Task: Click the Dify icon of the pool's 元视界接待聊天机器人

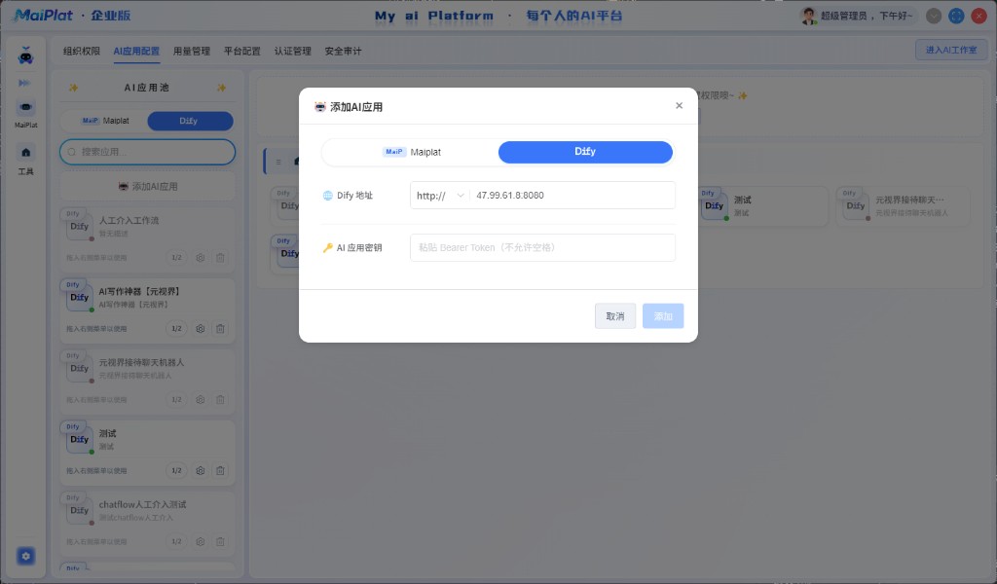Action: click(80, 369)
